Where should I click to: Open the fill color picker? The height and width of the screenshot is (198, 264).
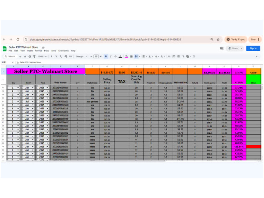coord(126,56)
